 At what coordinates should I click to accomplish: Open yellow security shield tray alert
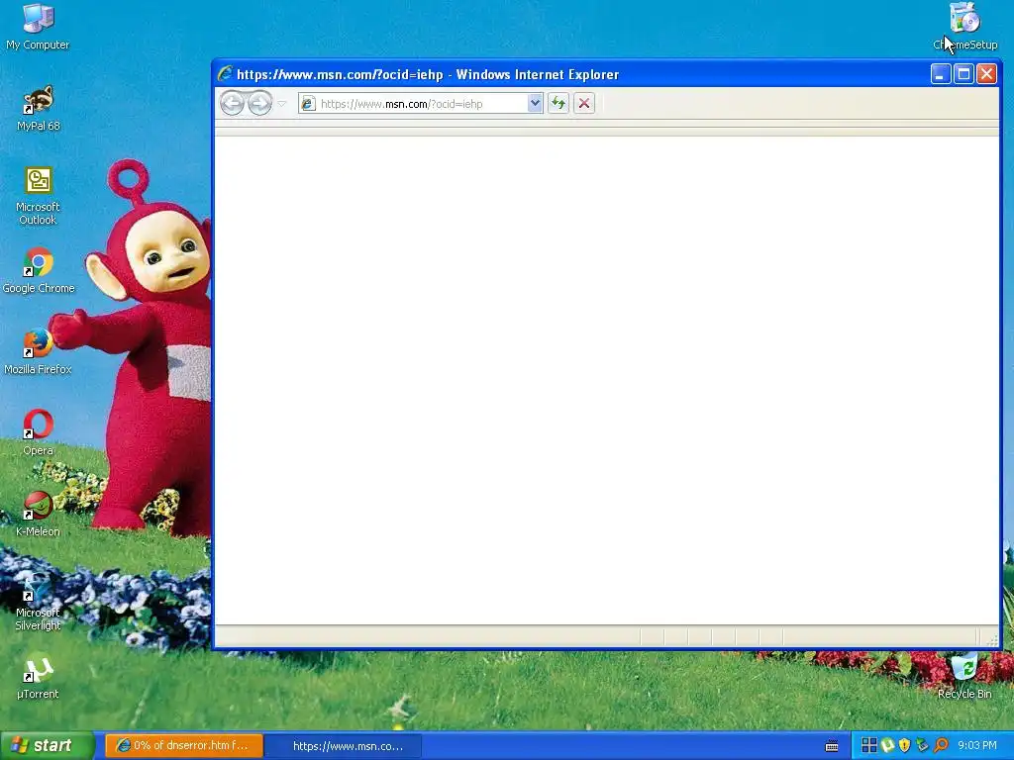905,746
